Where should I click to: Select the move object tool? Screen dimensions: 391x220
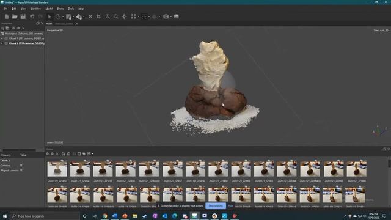pyautogui.click(x=79, y=16)
